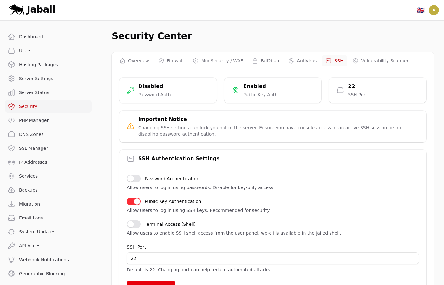Click the SSH Port input field
The width and height of the screenshot is (444, 285).
[273, 258]
